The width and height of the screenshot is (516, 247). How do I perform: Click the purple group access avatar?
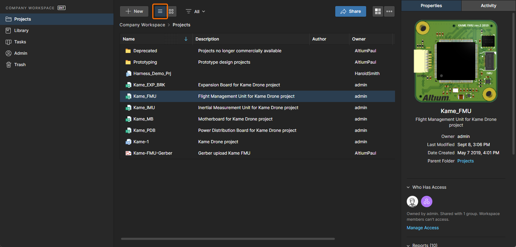coord(427,202)
